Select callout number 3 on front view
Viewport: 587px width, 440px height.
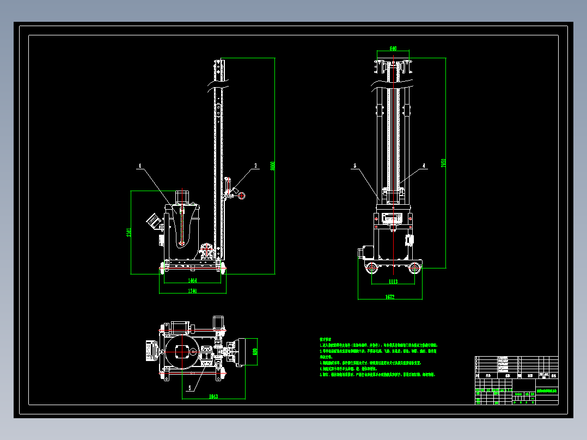tap(355, 166)
